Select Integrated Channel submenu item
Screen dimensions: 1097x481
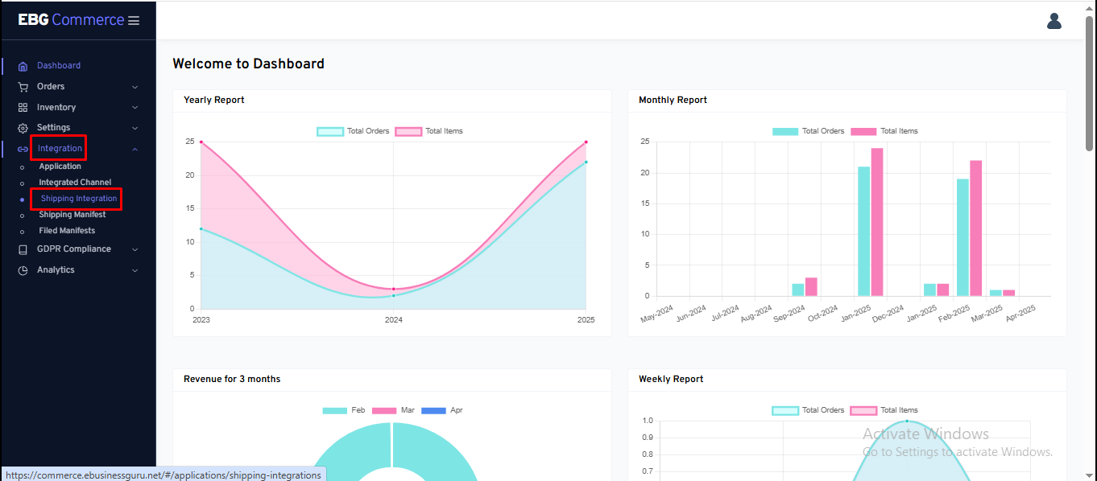point(75,183)
